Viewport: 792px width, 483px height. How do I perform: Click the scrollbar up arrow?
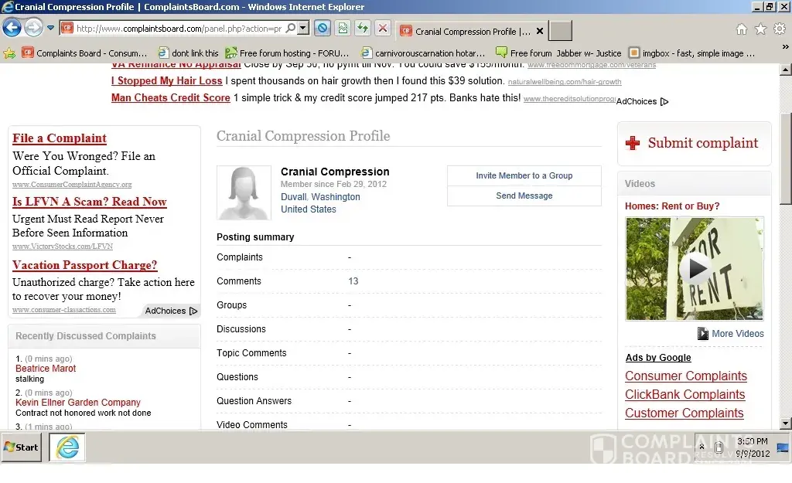[x=786, y=70]
